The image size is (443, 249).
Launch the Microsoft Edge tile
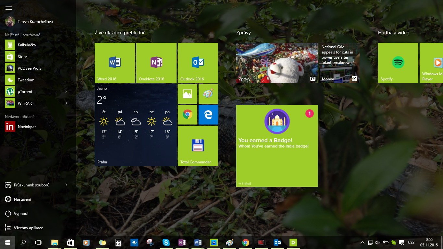click(x=208, y=115)
